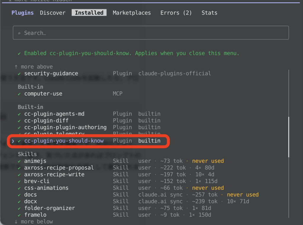
Task: Select the axross-recipe-write skill name
Action: 54,174
